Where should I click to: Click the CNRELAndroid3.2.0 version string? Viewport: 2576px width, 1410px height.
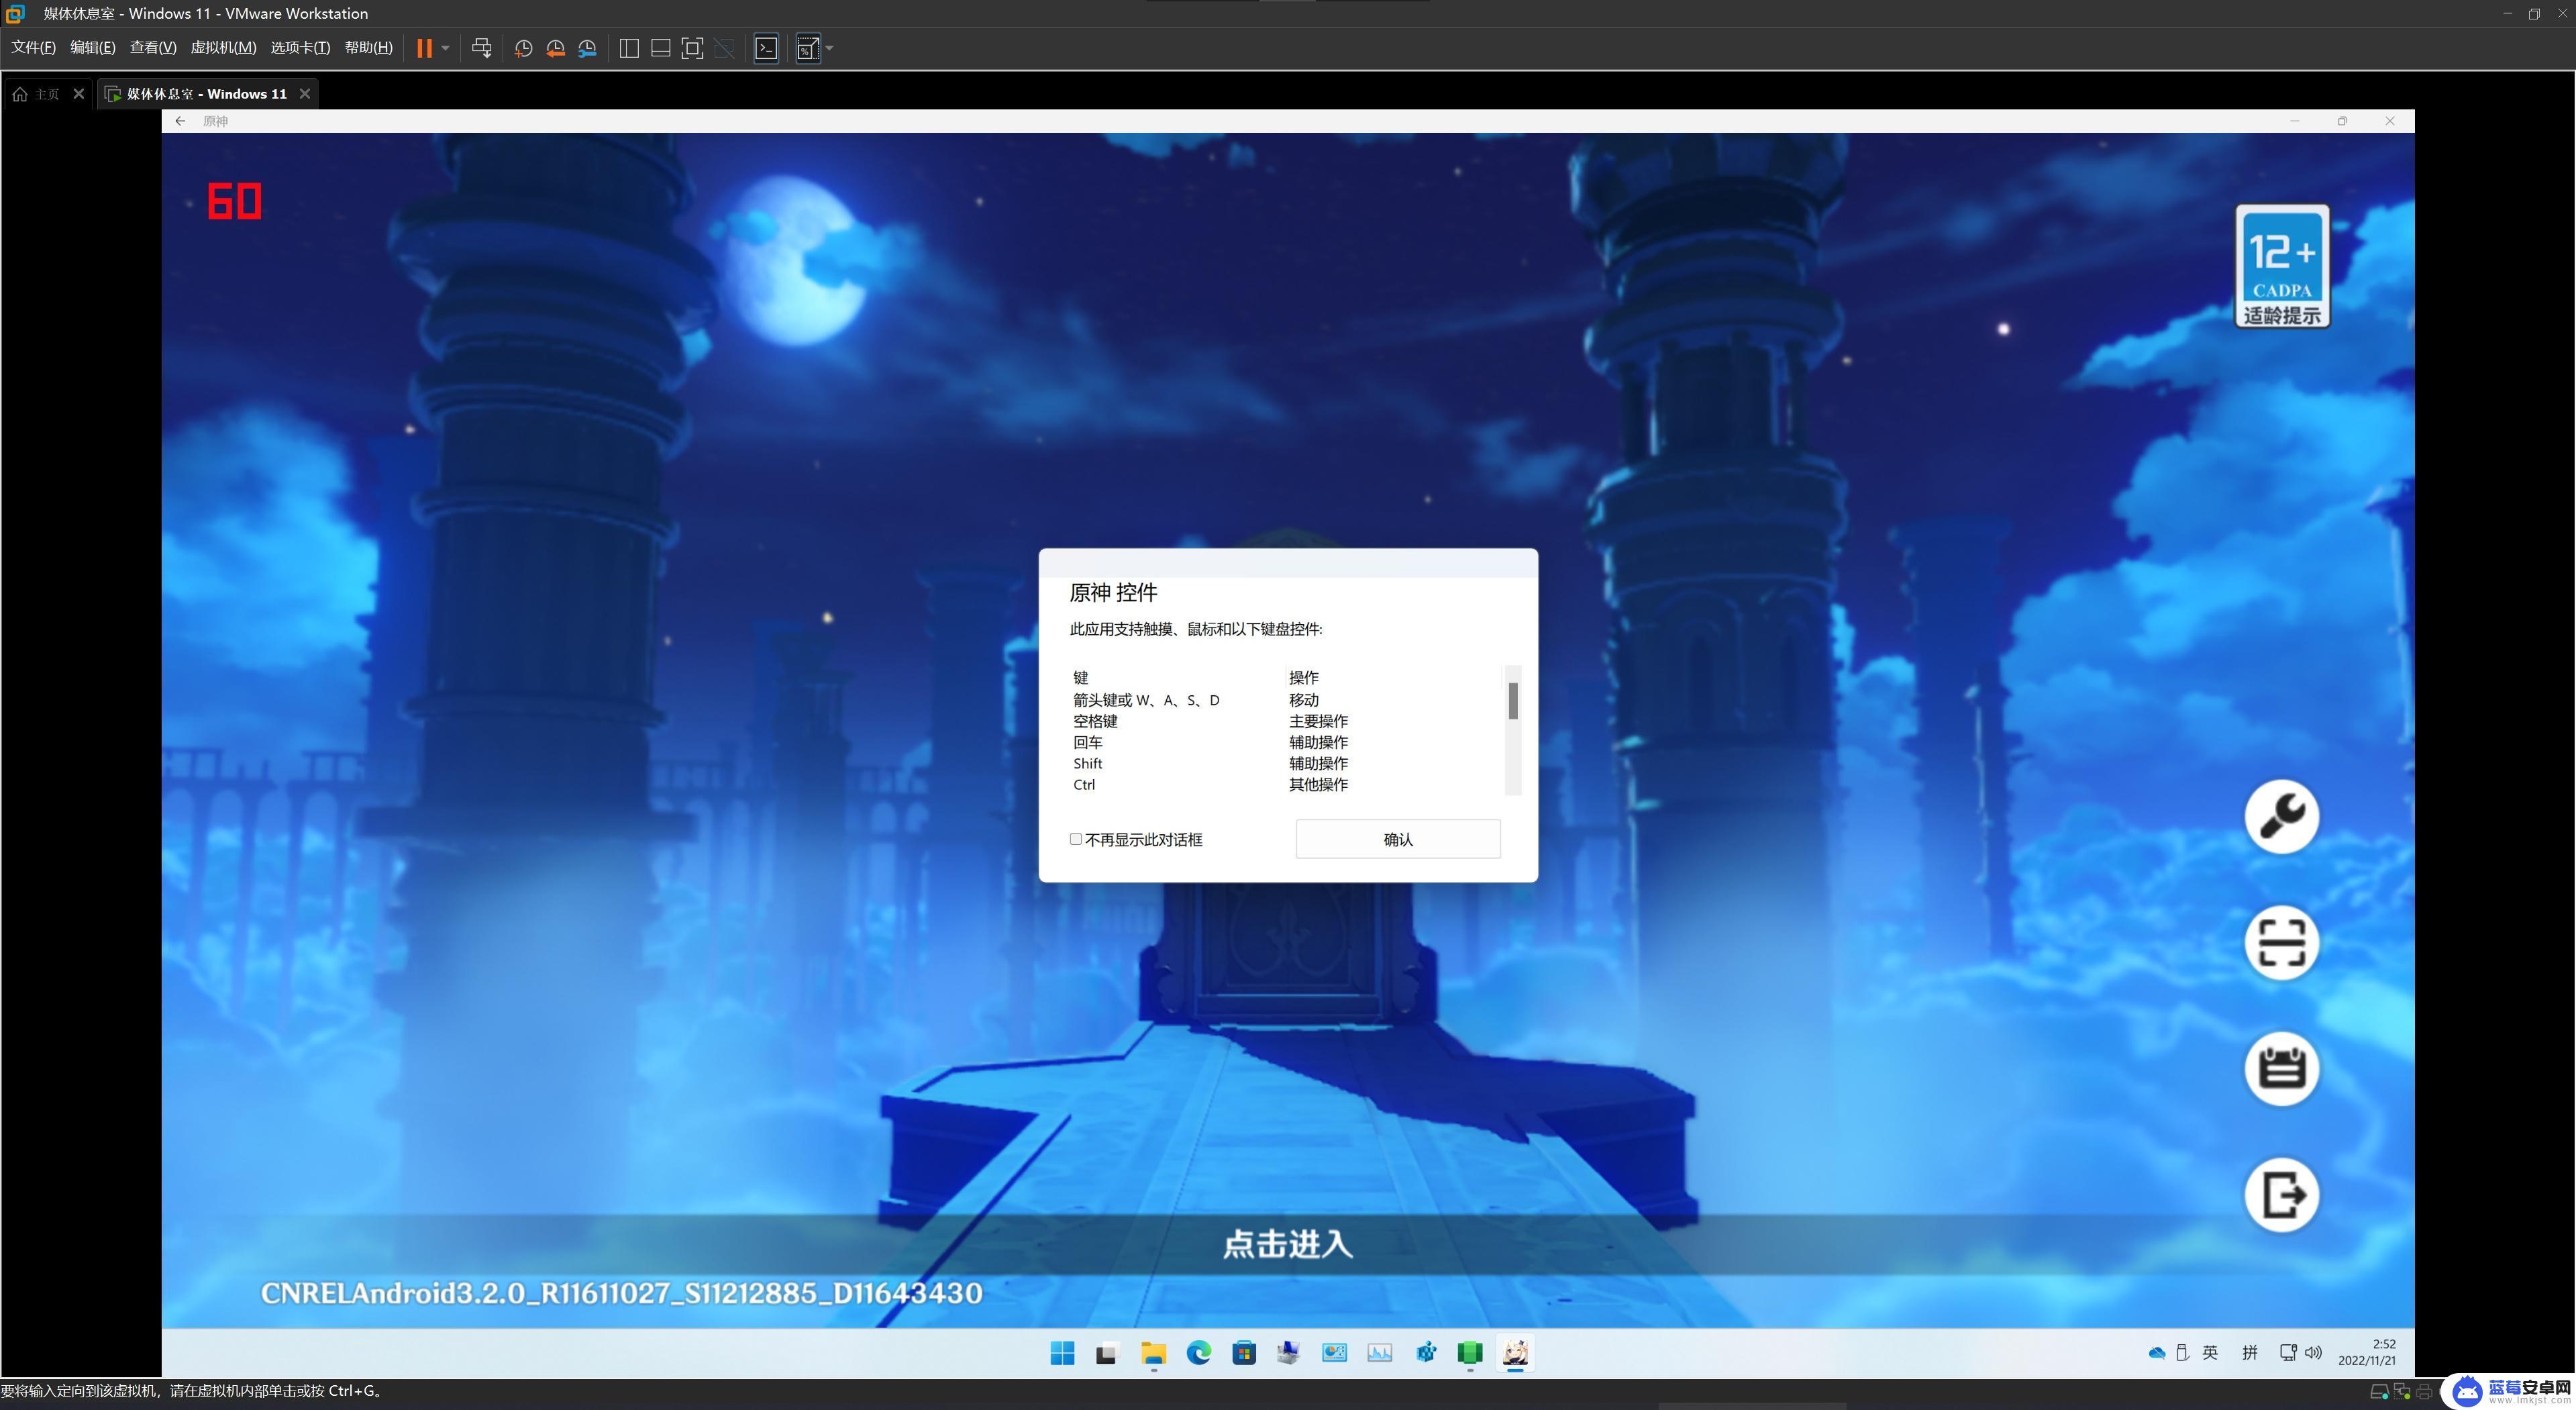pyautogui.click(x=621, y=1293)
